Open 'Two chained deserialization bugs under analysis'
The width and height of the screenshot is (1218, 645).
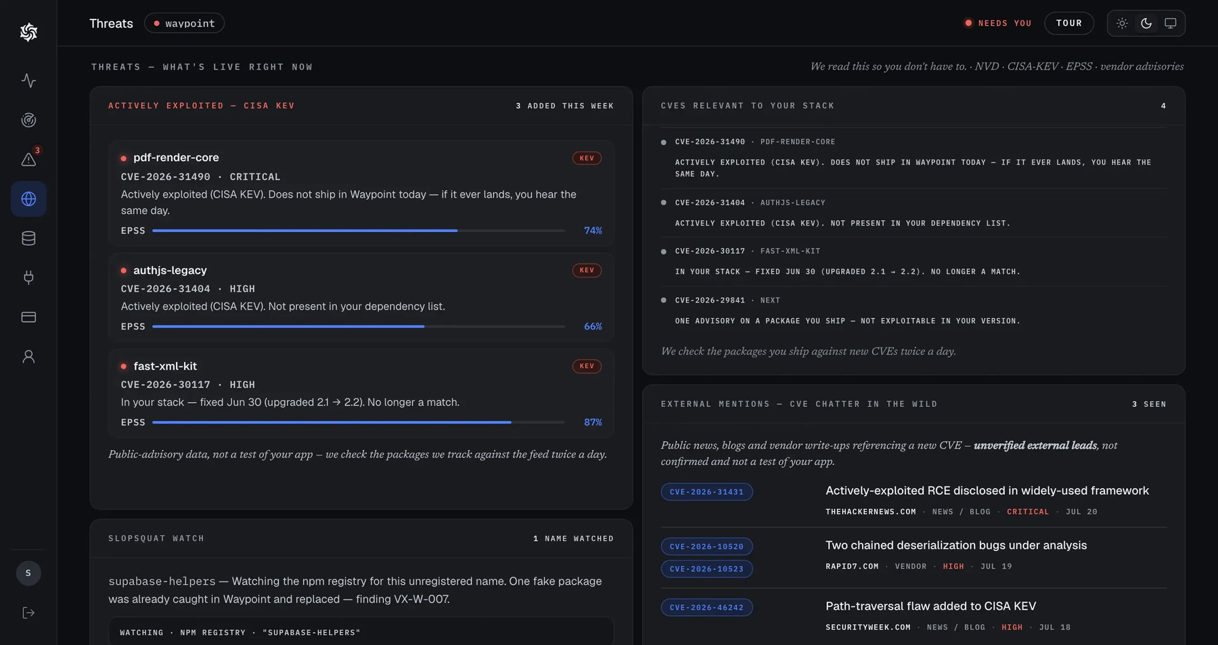pos(956,545)
